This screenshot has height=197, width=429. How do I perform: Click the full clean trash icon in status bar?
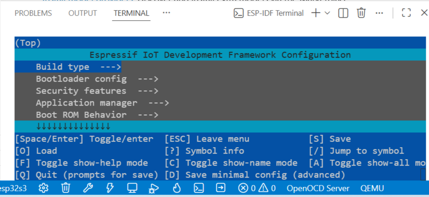(66, 188)
